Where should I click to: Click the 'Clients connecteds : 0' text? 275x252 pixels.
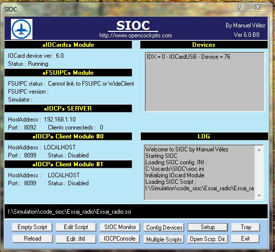pos(75,127)
